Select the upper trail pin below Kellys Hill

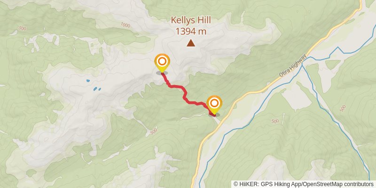tap(162, 63)
